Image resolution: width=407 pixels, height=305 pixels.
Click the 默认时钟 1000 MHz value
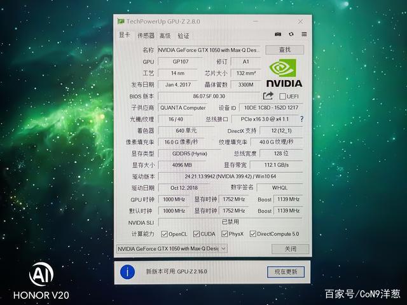coord(174,211)
